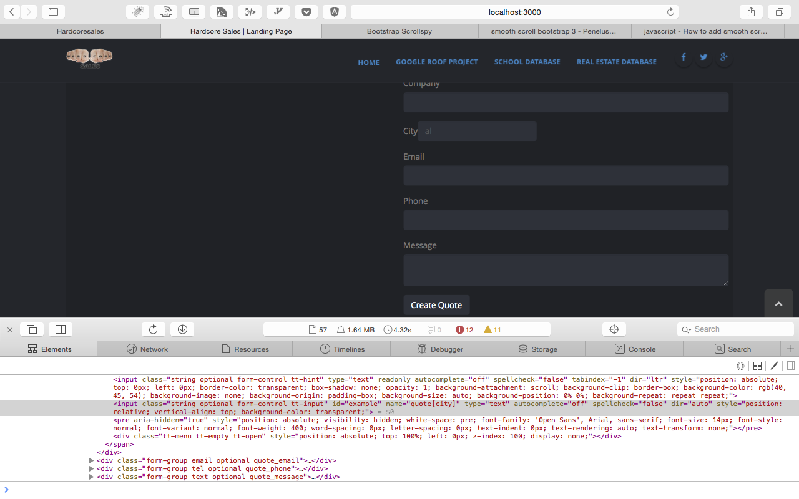The image size is (799, 499).
Task: Dock inspector to side of window
Action: tap(61, 329)
